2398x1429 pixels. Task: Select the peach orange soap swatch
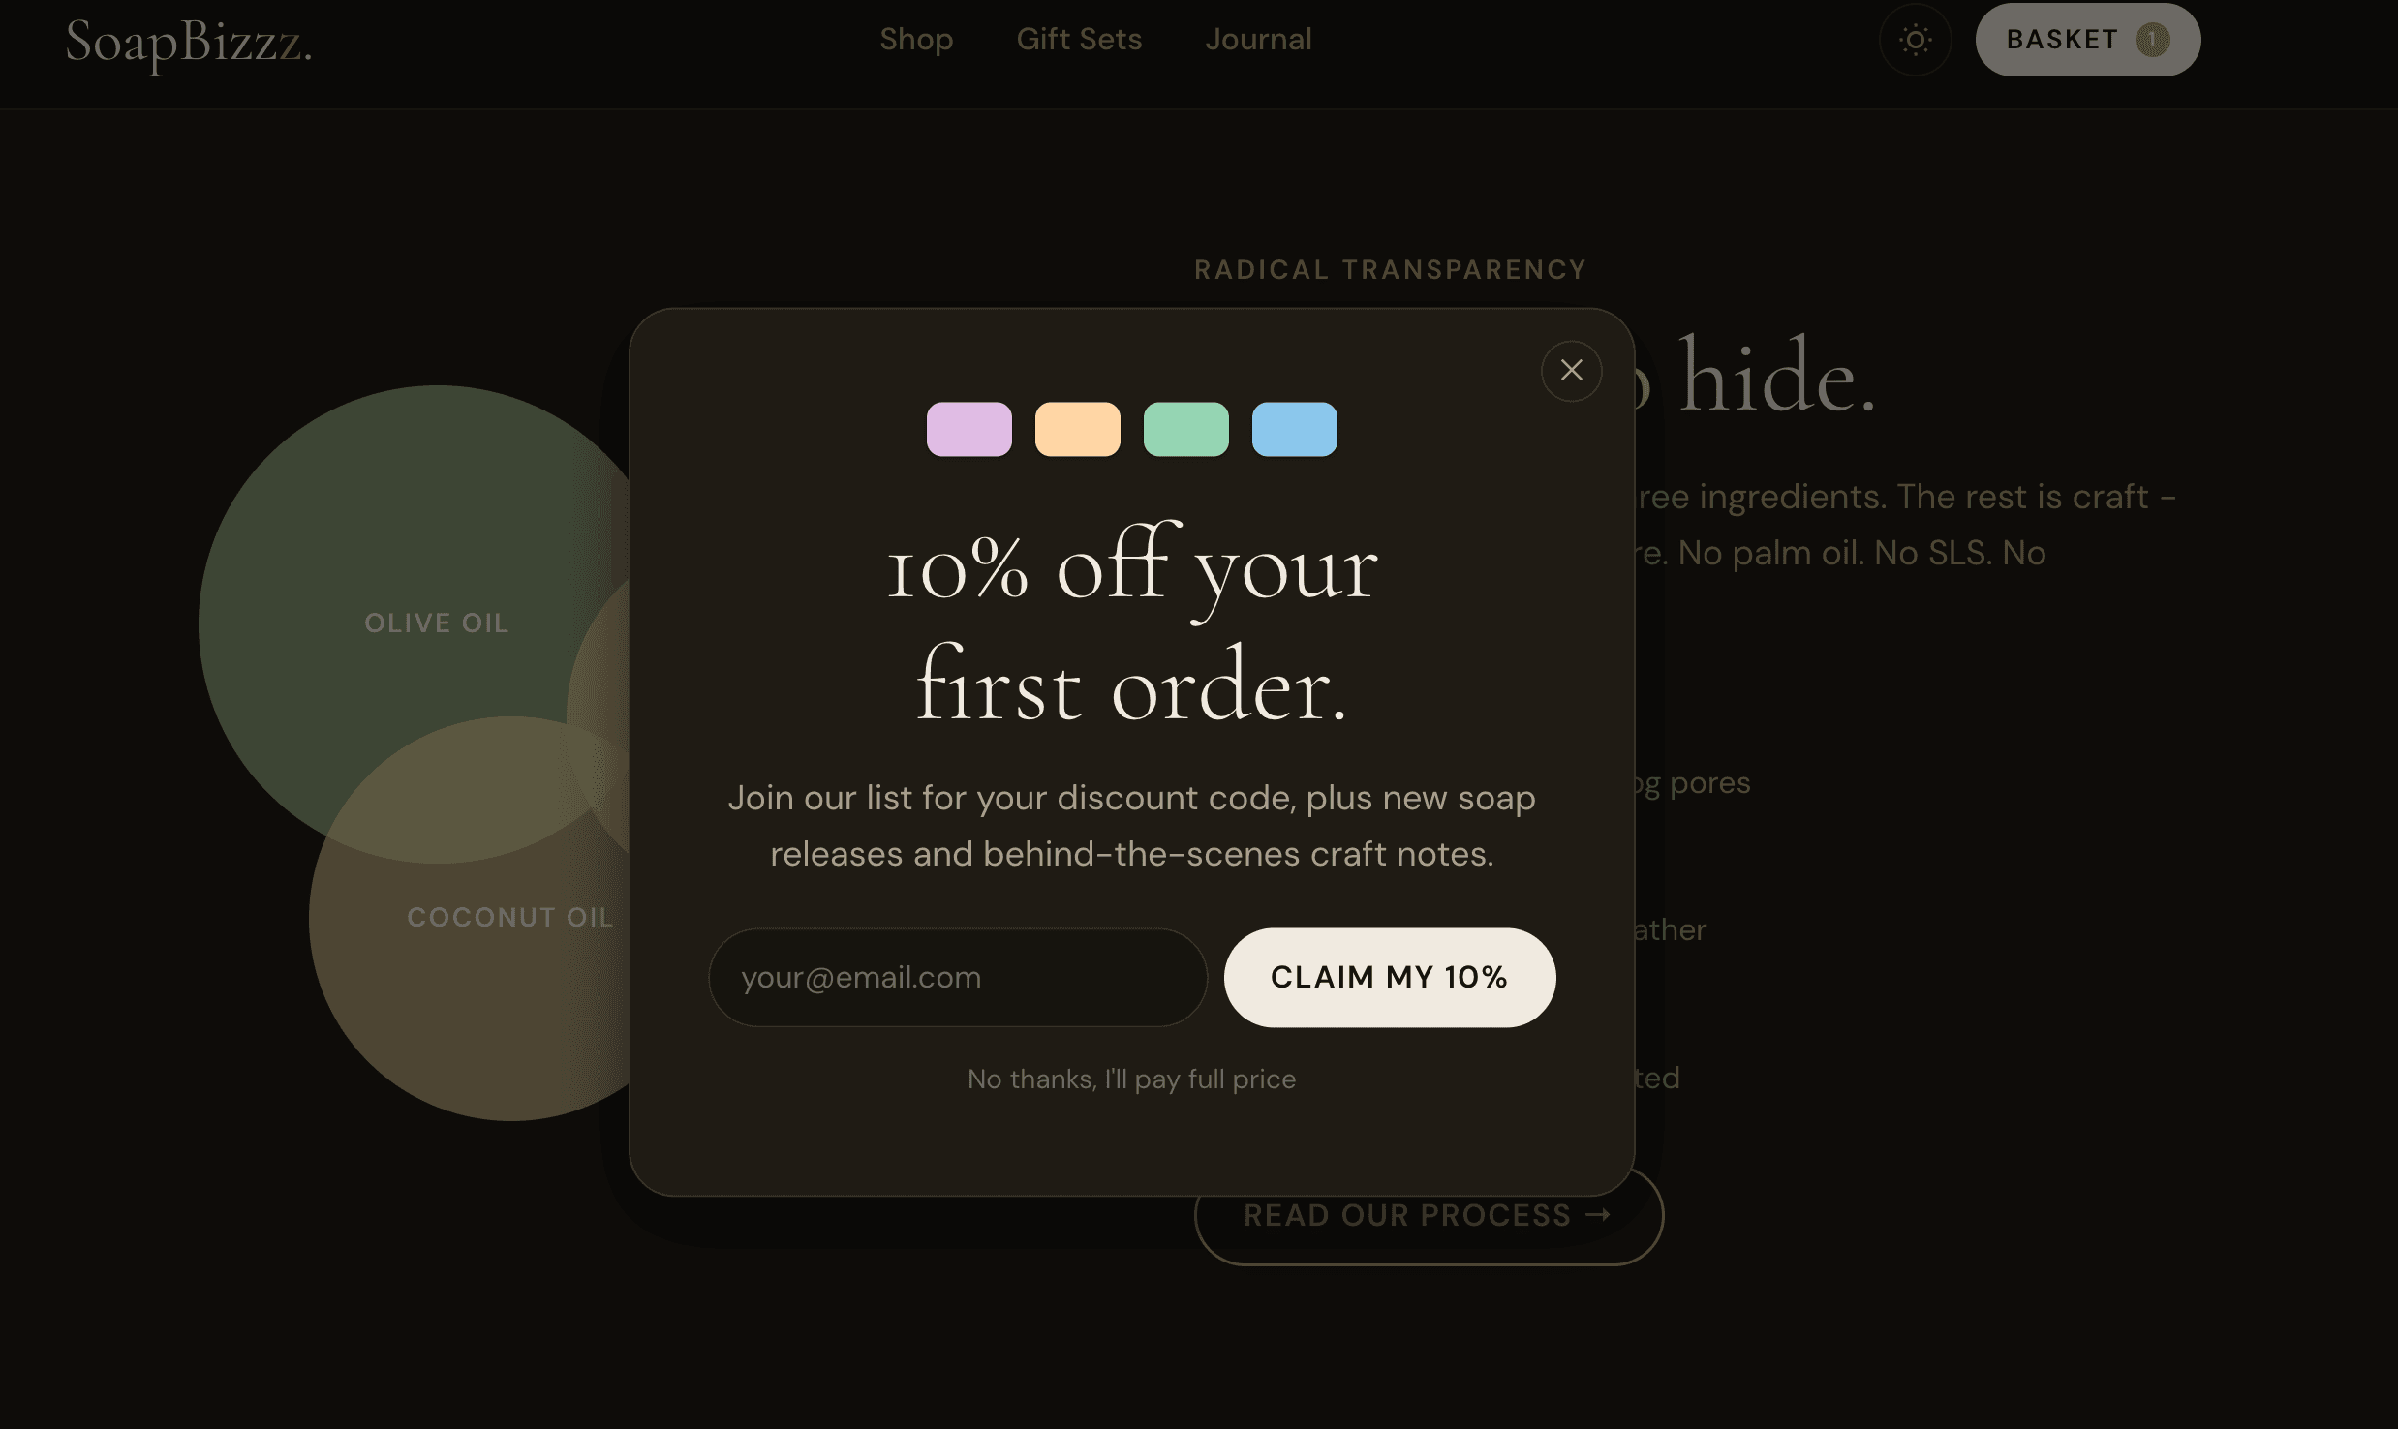(1077, 429)
